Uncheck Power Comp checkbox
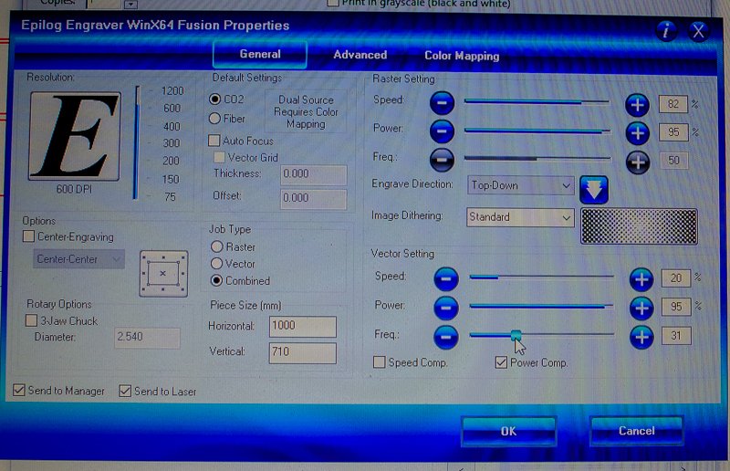 coord(501,362)
